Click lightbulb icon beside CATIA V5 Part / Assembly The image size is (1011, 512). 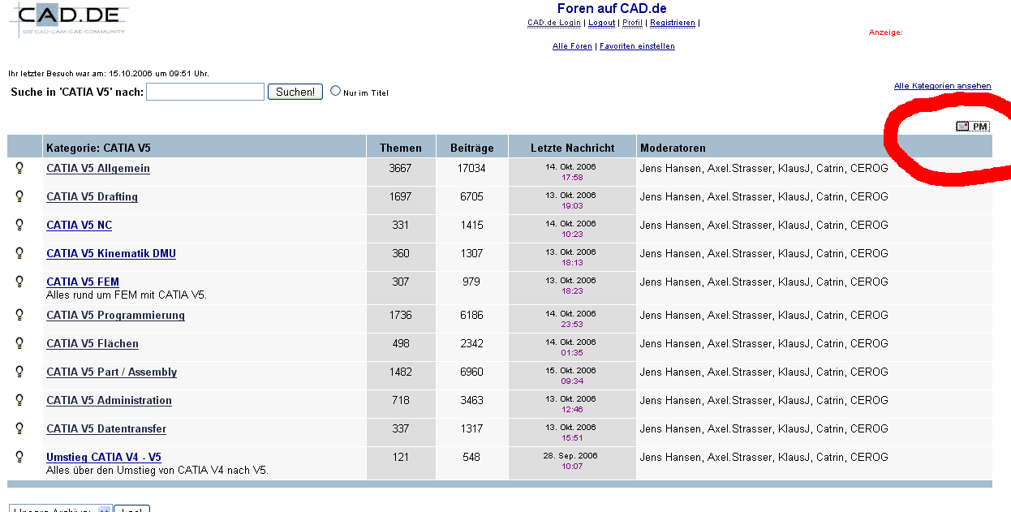19,372
